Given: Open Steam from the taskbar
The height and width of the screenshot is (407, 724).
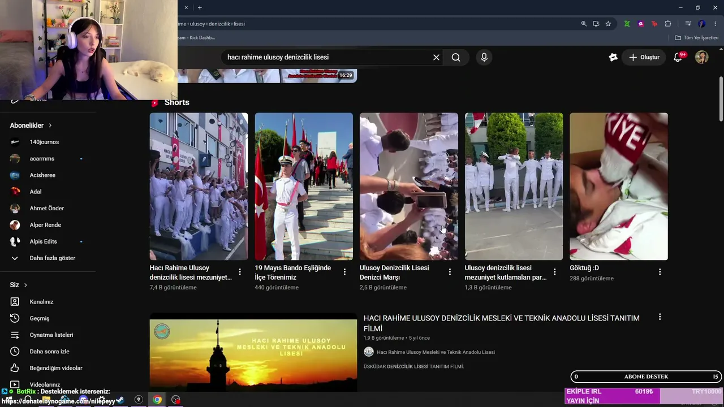Looking at the screenshot, I should pyautogui.click(x=120, y=400).
